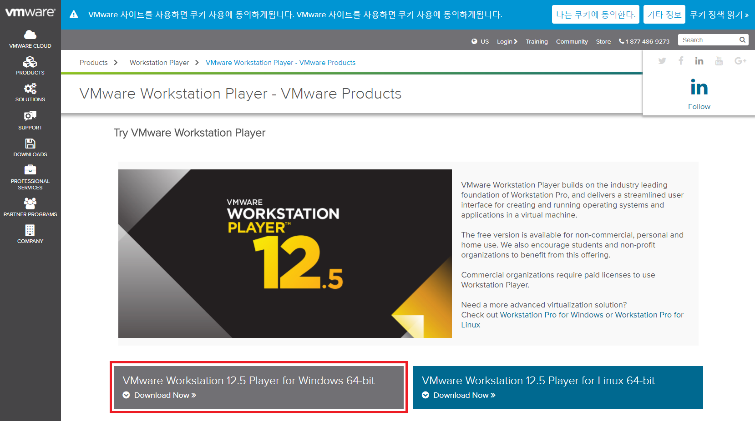The width and height of the screenshot is (755, 421).
Task: Open Support sidebar menu
Action: click(x=30, y=120)
